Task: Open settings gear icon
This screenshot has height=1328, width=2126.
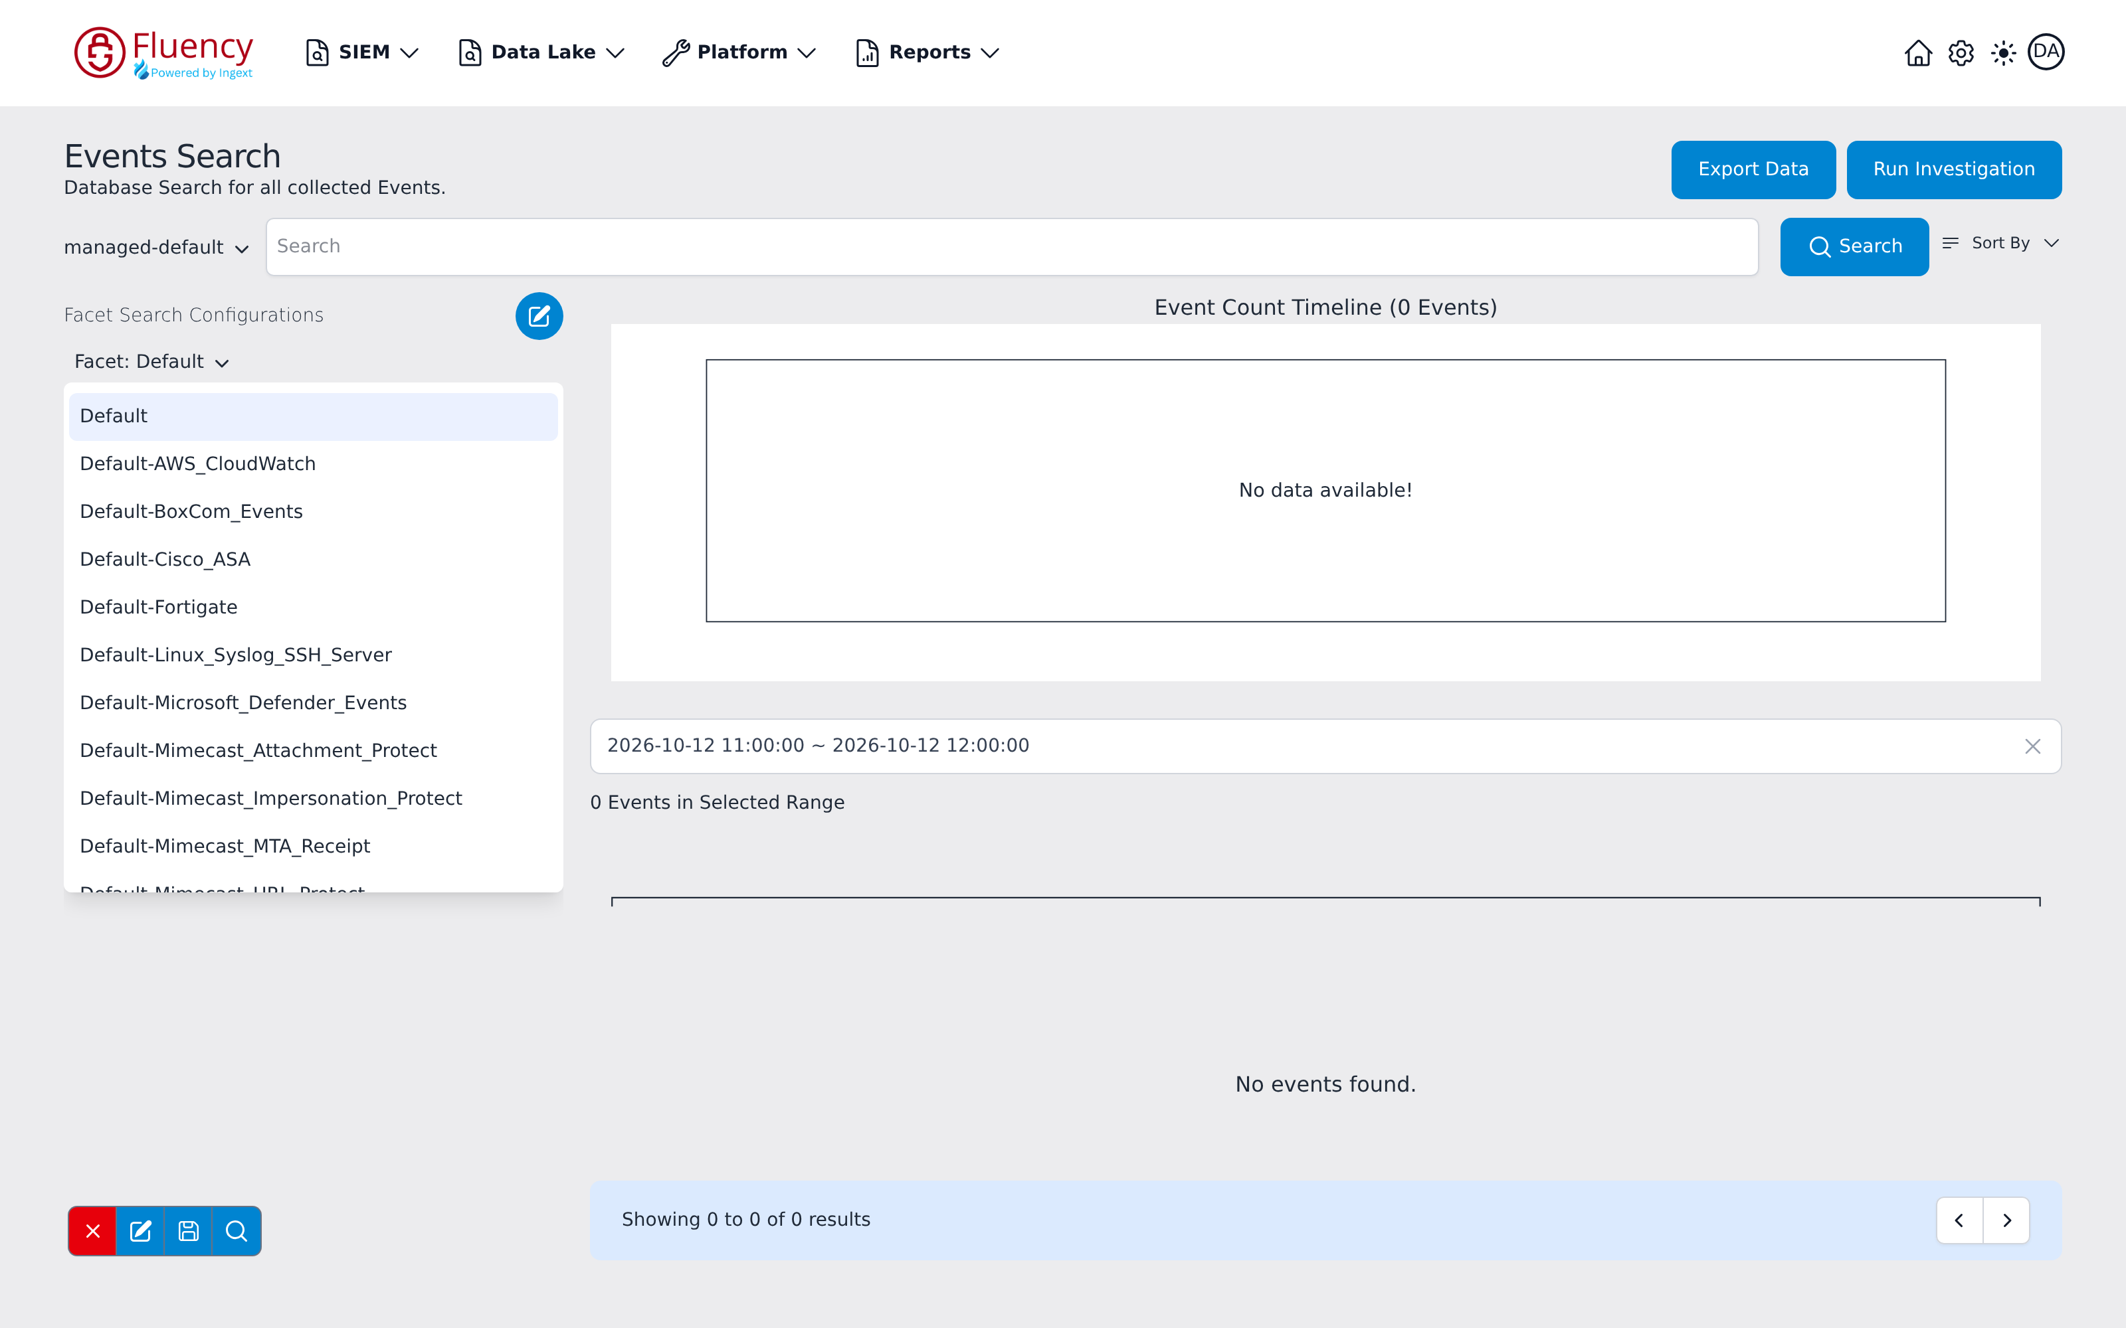Action: point(1961,52)
